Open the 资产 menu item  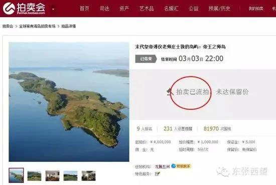[x=124, y=9]
